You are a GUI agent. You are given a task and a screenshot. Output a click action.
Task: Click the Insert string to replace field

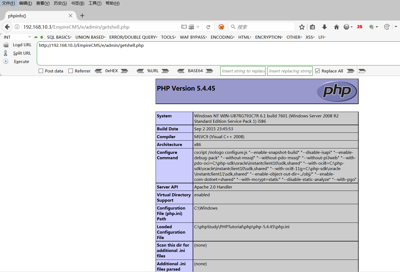pyautogui.click(x=242, y=71)
